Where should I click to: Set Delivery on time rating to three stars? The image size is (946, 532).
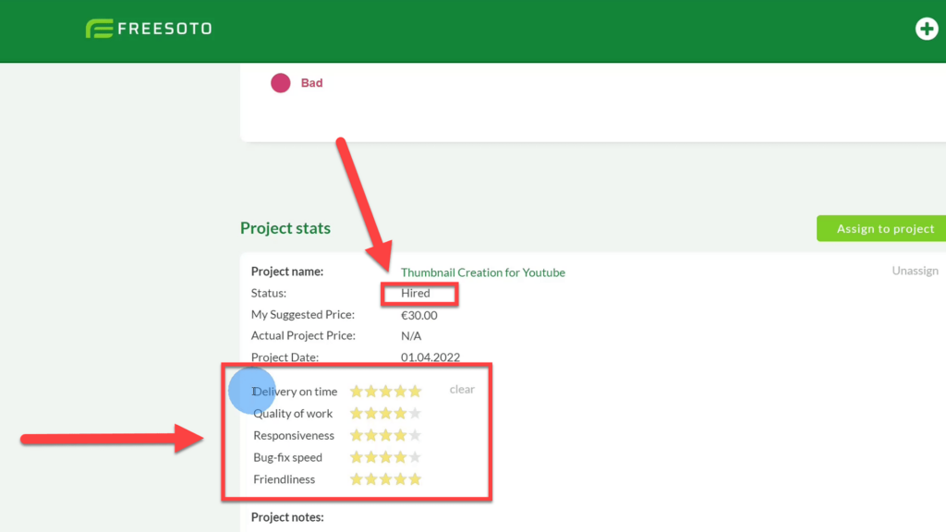[x=385, y=392]
